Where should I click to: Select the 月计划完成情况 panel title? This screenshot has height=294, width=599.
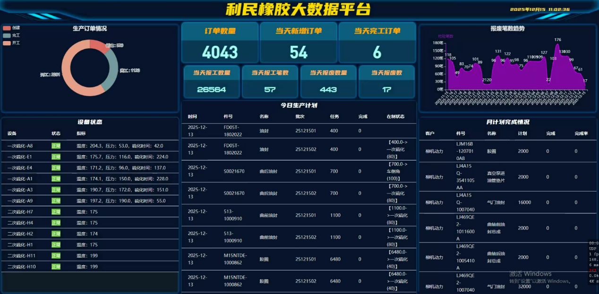click(x=507, y=122)
